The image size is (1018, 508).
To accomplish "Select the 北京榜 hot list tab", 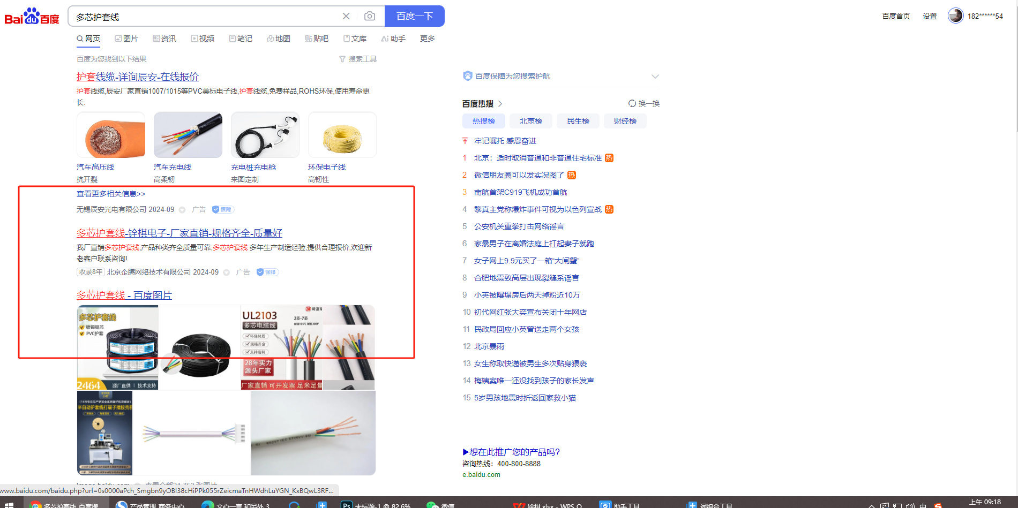I will point(530,121).
